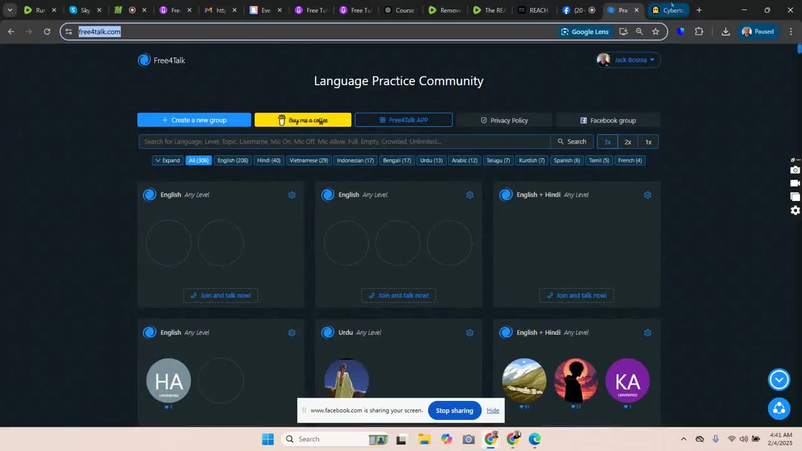Click the video recorder icon on right edge
This screenshot has height=451, width=802.
pos(795,184)
